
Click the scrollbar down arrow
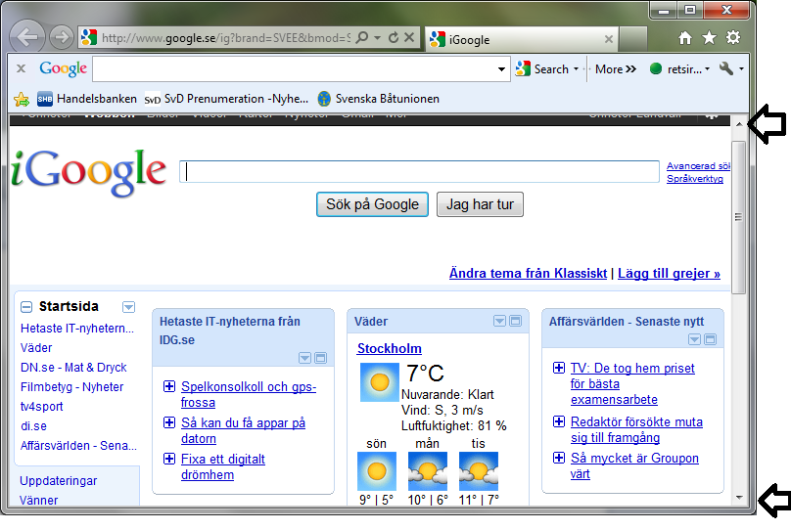pos(739,498)
